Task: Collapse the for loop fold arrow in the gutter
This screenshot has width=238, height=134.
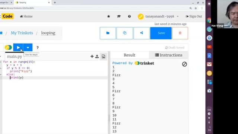Action: coord(1,62)
